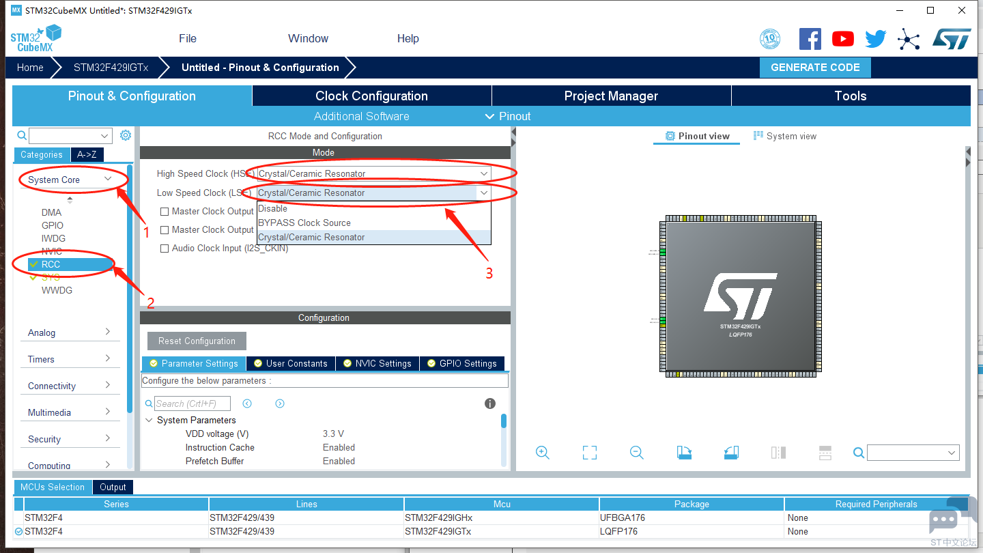The height and width of the screenshot is (553, 983).
Task: Choose Disable in the LSE option list
Action: [x=374, y=208]
